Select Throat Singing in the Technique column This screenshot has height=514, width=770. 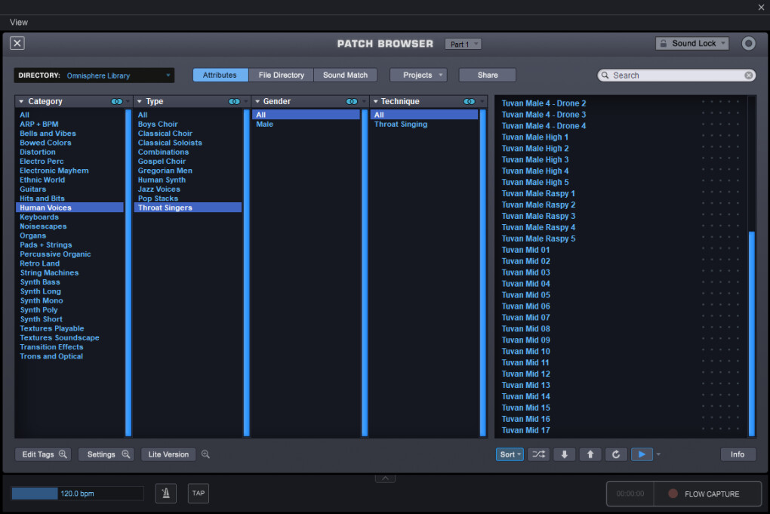click(x=424, y=125)
